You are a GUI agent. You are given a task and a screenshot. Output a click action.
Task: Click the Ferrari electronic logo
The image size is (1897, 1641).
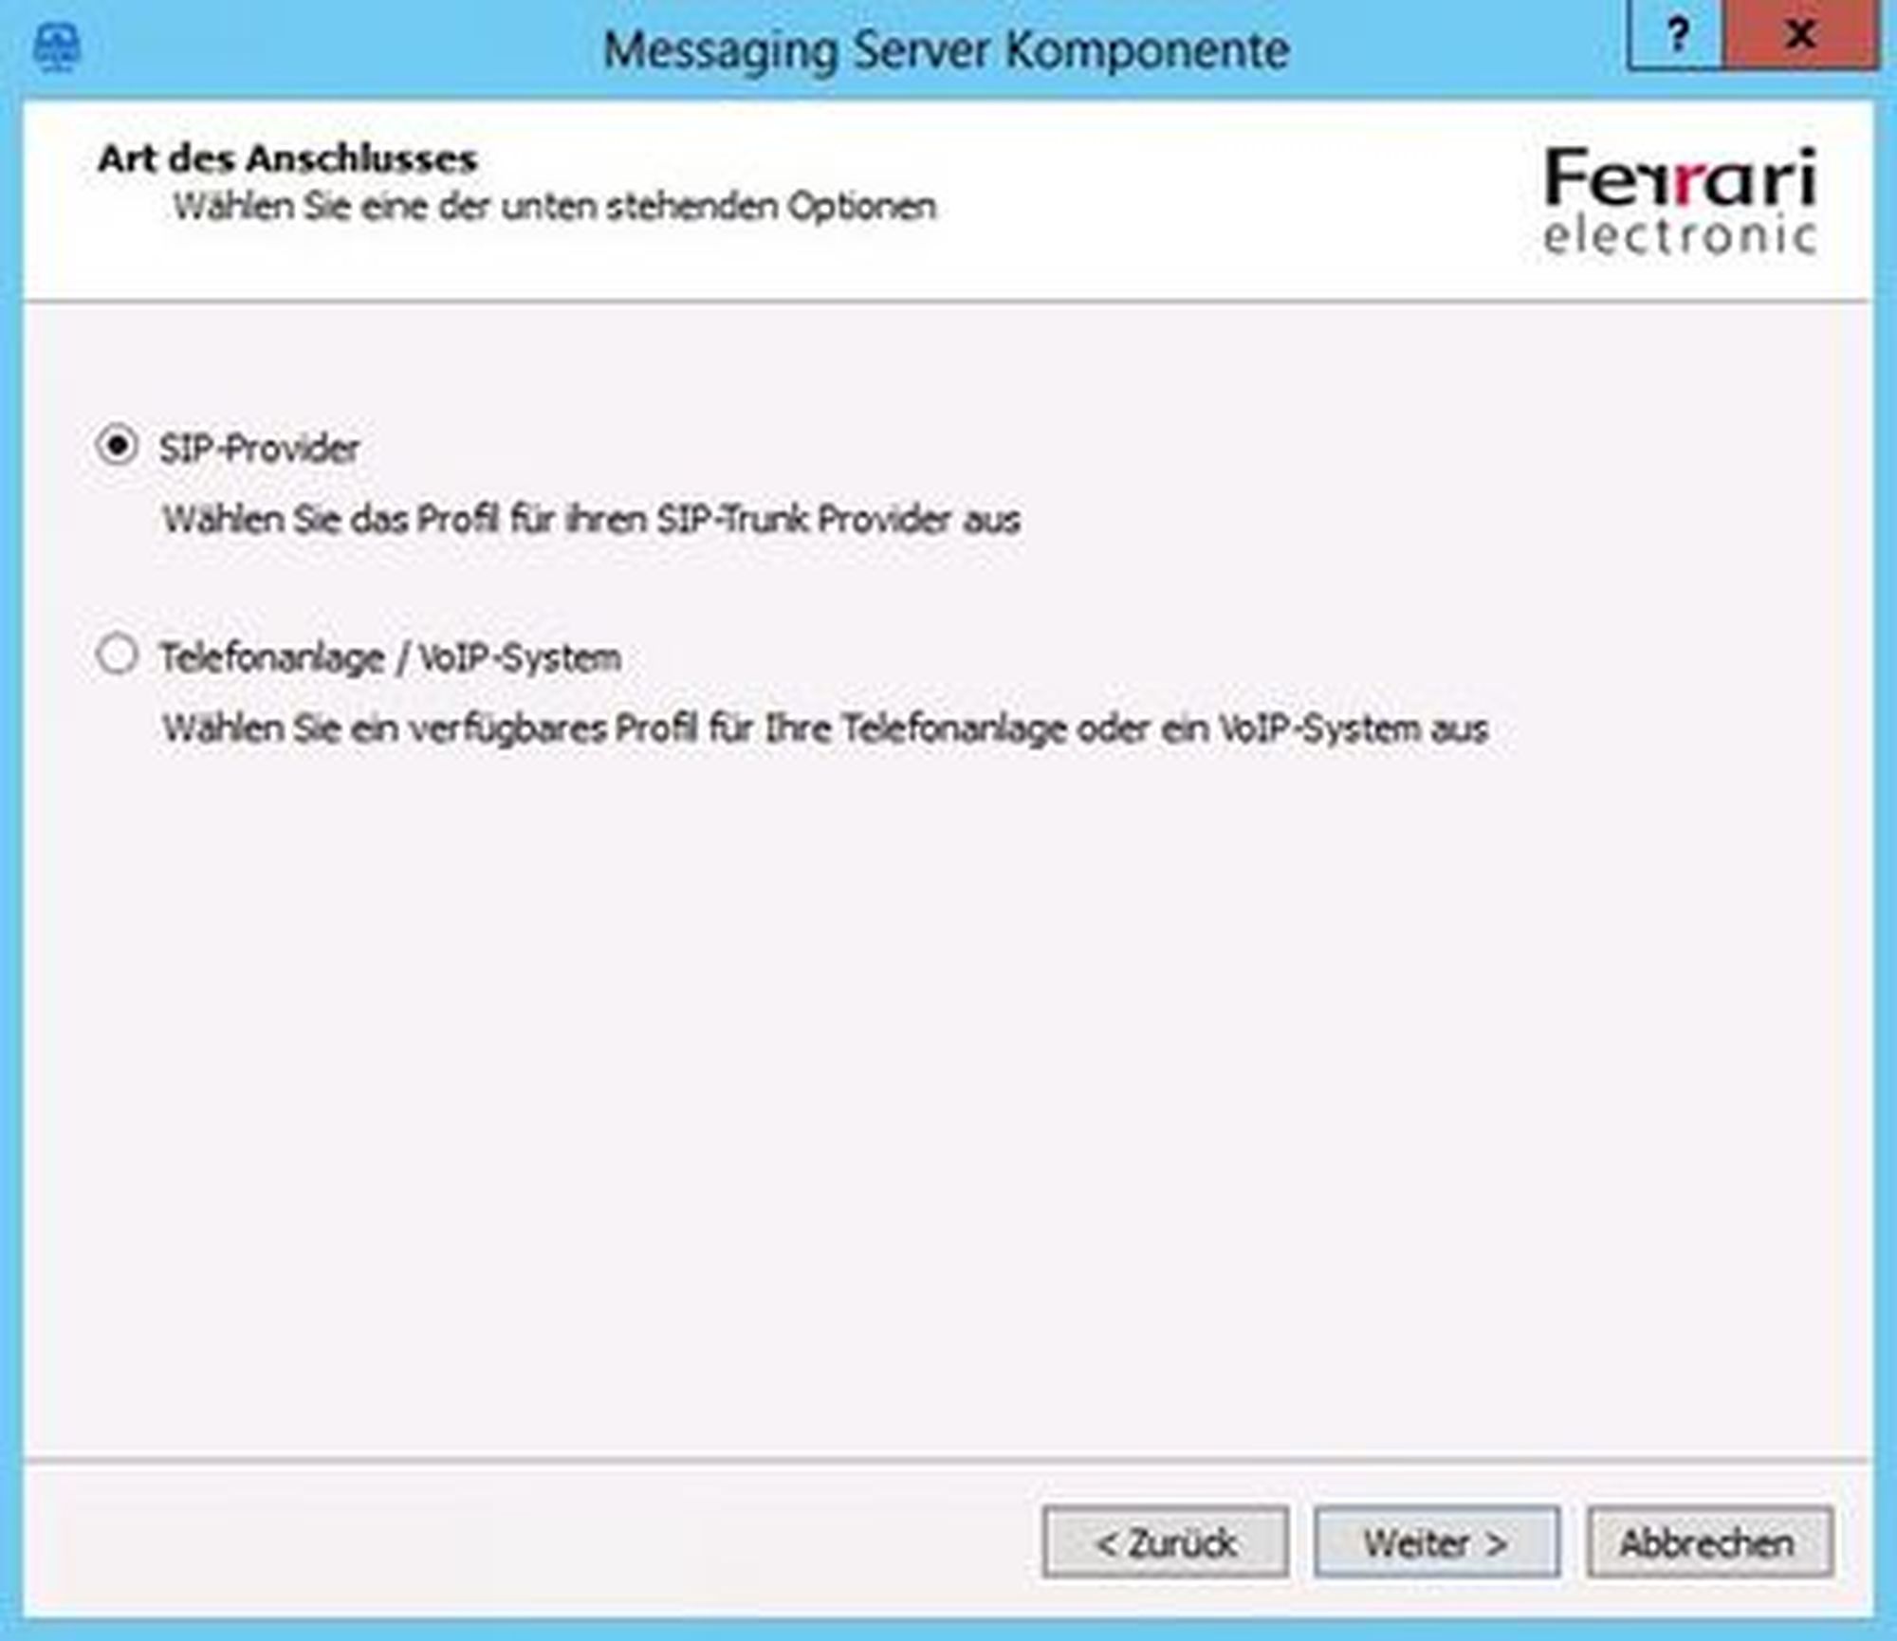pyautogui.click(x=1679, y=201)
